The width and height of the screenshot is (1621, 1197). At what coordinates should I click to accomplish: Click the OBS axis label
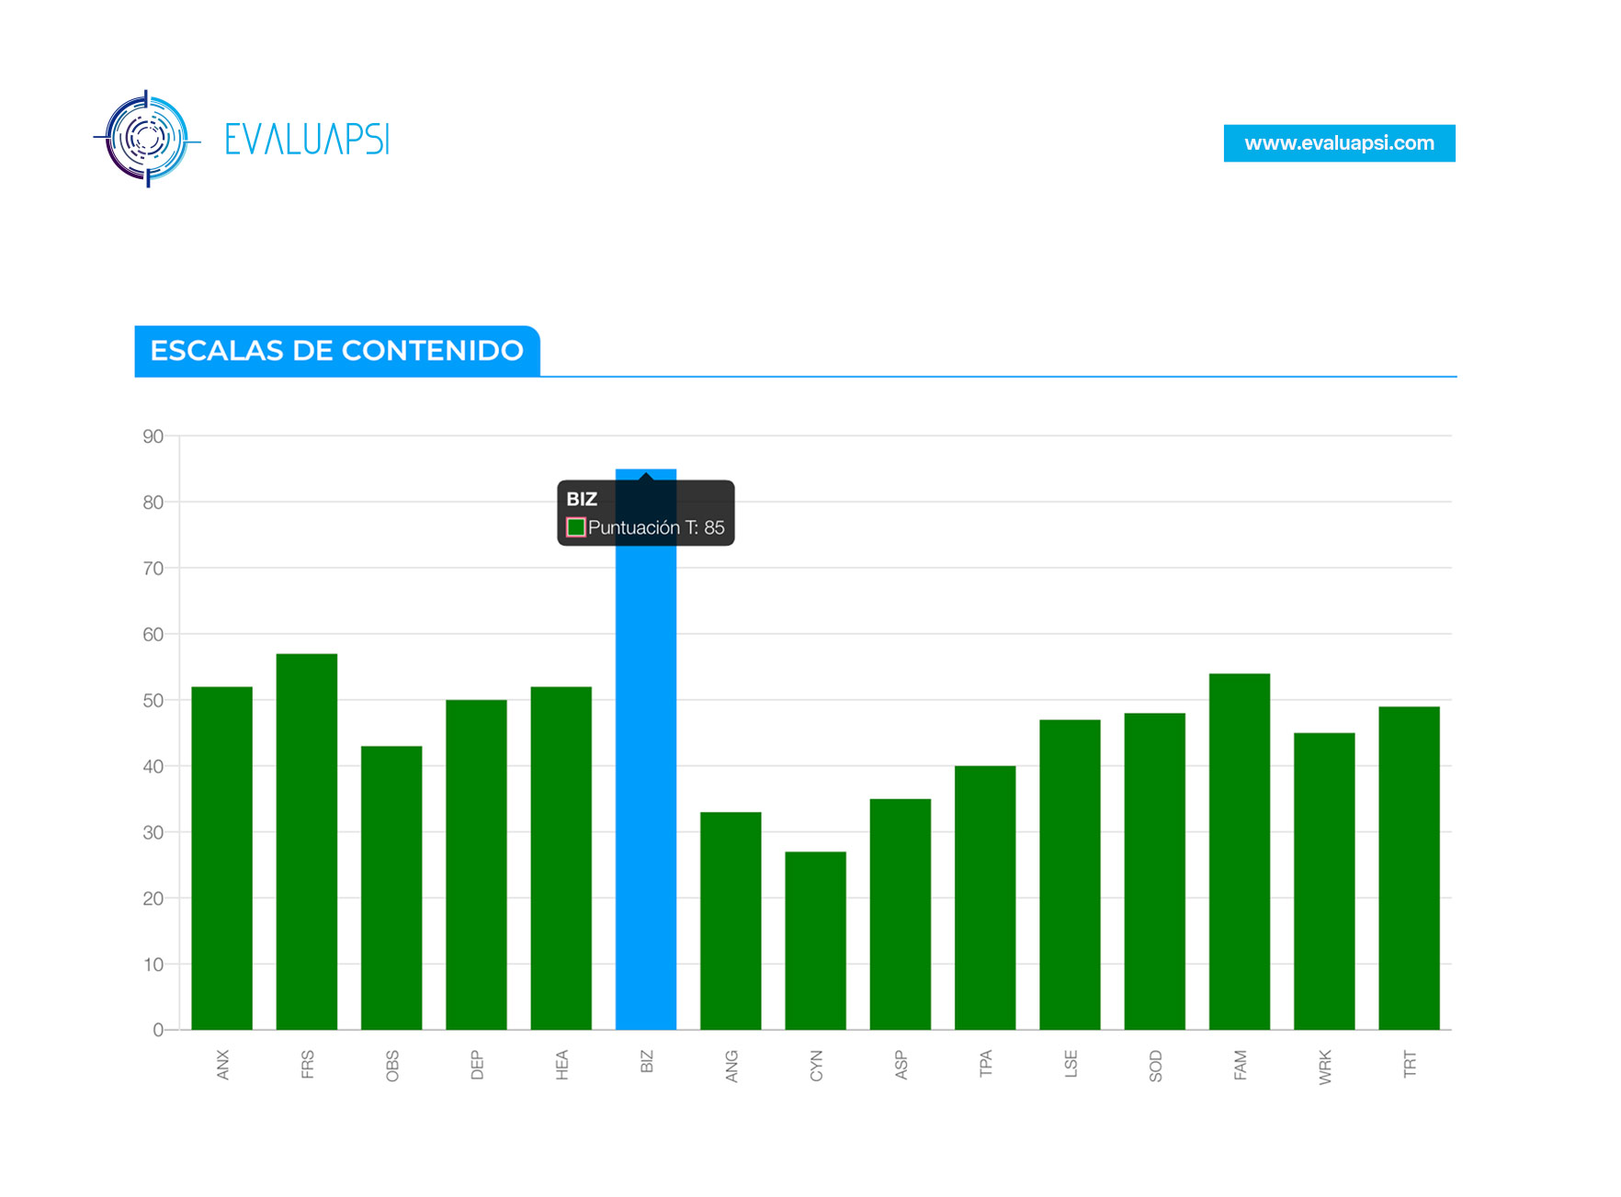coord(392,1066)
